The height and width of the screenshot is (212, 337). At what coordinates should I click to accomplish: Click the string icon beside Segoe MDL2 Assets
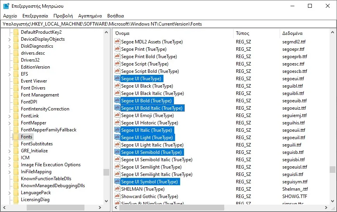click(x=117, y=41)
